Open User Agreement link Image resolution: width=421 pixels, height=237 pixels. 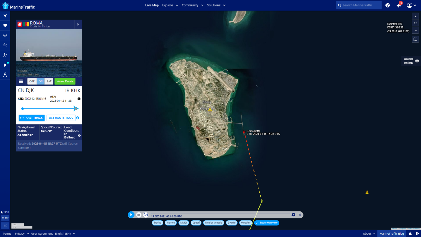pyautogui.click(x=42, y=233)
